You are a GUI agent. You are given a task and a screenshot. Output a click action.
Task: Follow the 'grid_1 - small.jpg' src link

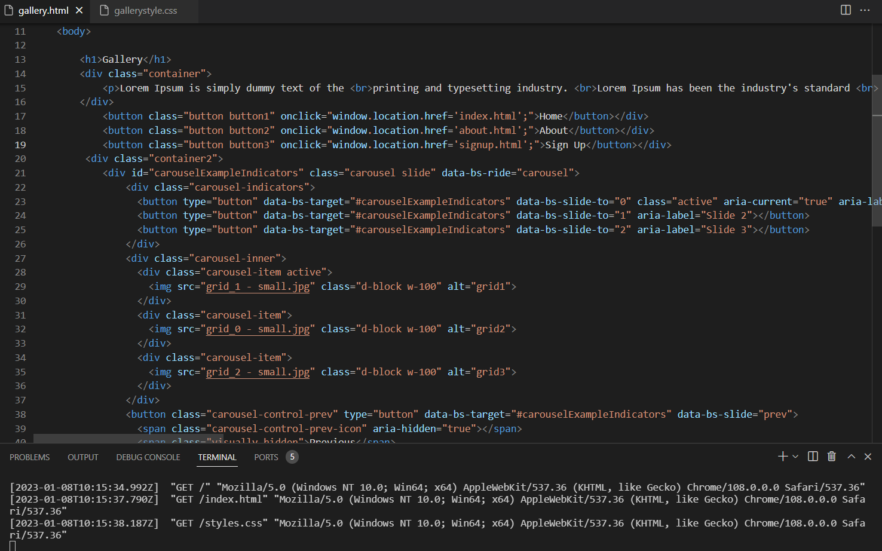[x=258, y=286]
